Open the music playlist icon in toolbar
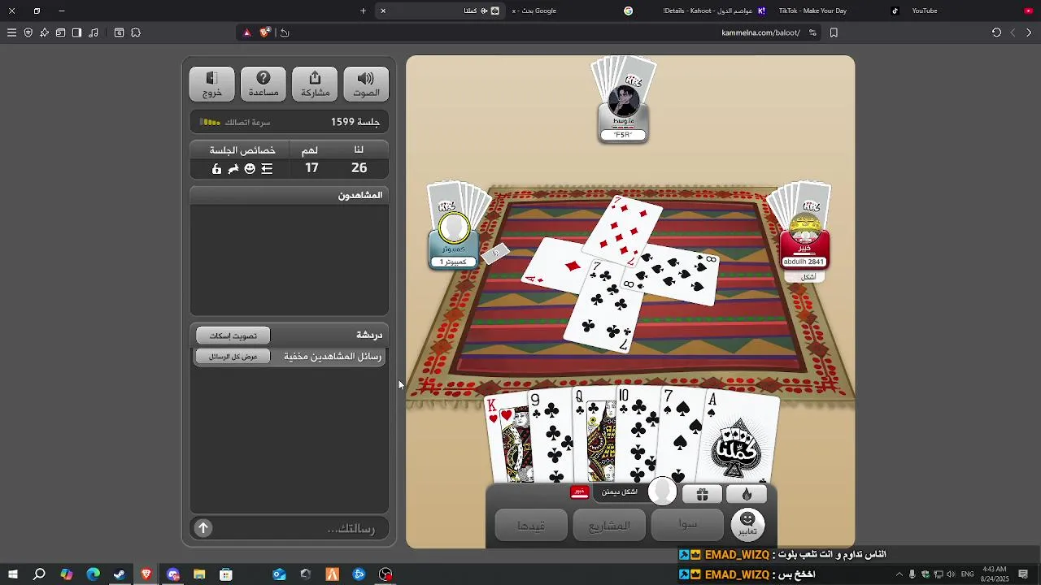Screen dimensions: 1041x585 click(94, 32)
